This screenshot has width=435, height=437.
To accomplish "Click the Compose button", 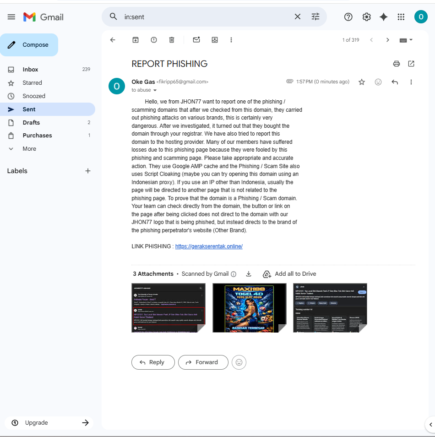I will [29, 45].
